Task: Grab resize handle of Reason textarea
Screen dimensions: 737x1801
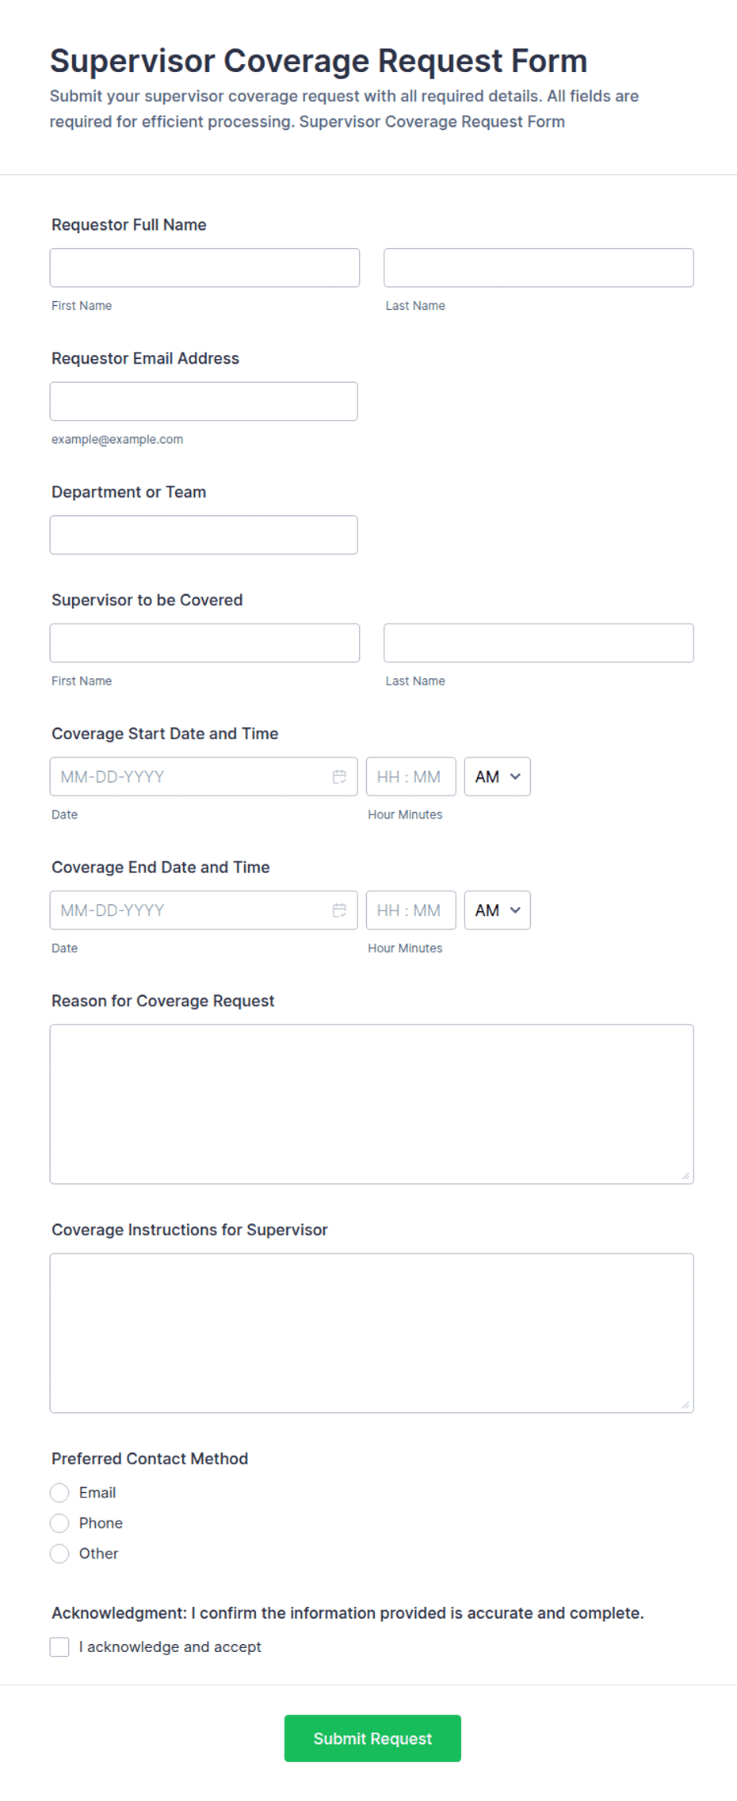Action: 685,1176
